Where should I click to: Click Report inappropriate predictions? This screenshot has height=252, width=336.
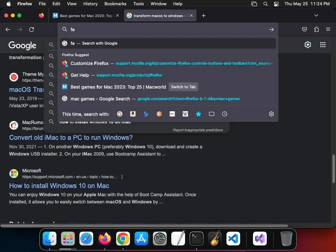coord(198,130)
